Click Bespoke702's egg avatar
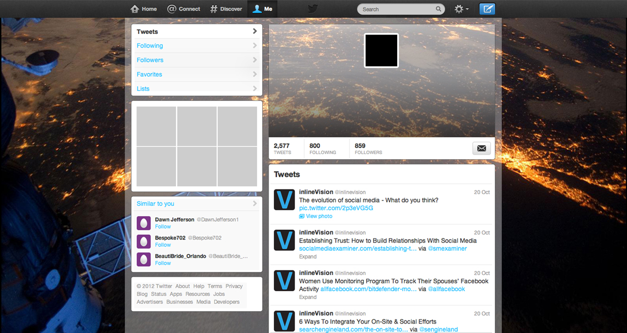627x333 pixels. pos(144,242)
